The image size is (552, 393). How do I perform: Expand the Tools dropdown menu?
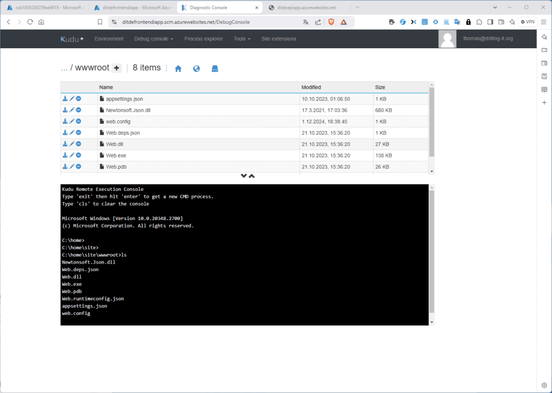242,39
